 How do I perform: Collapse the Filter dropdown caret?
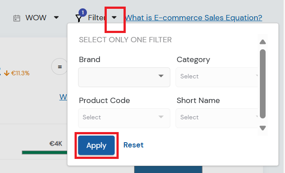(x=114, y=18)
